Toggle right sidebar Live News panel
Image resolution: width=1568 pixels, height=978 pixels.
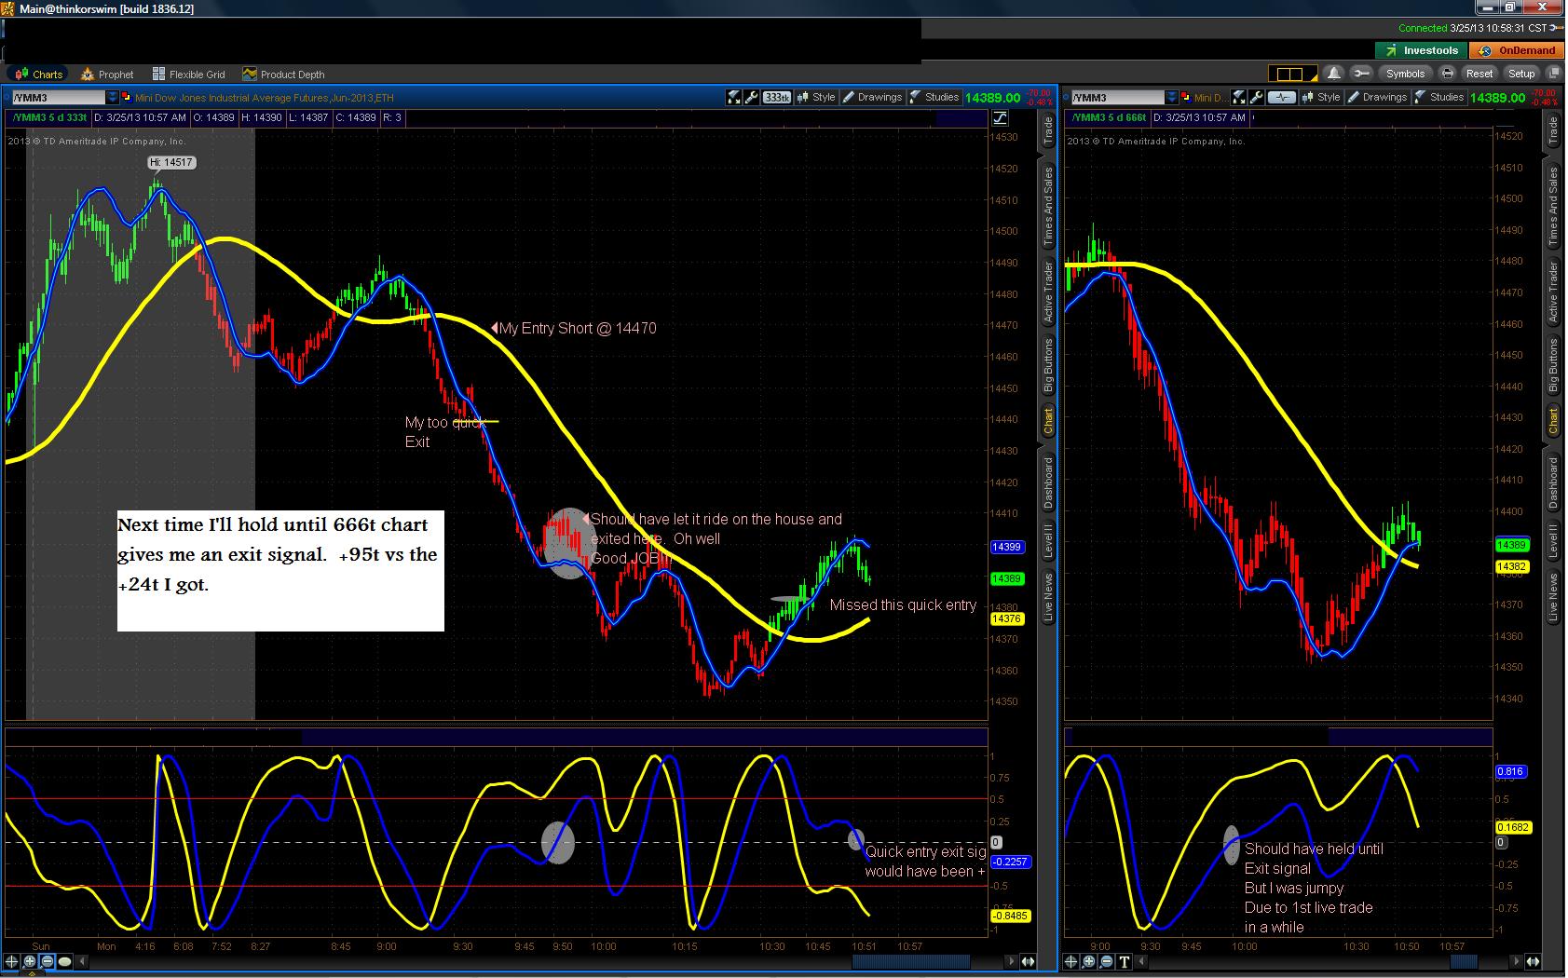1553,597
